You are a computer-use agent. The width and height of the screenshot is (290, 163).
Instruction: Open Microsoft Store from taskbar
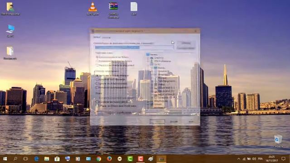pyautogui.click(x=57, y=159)
